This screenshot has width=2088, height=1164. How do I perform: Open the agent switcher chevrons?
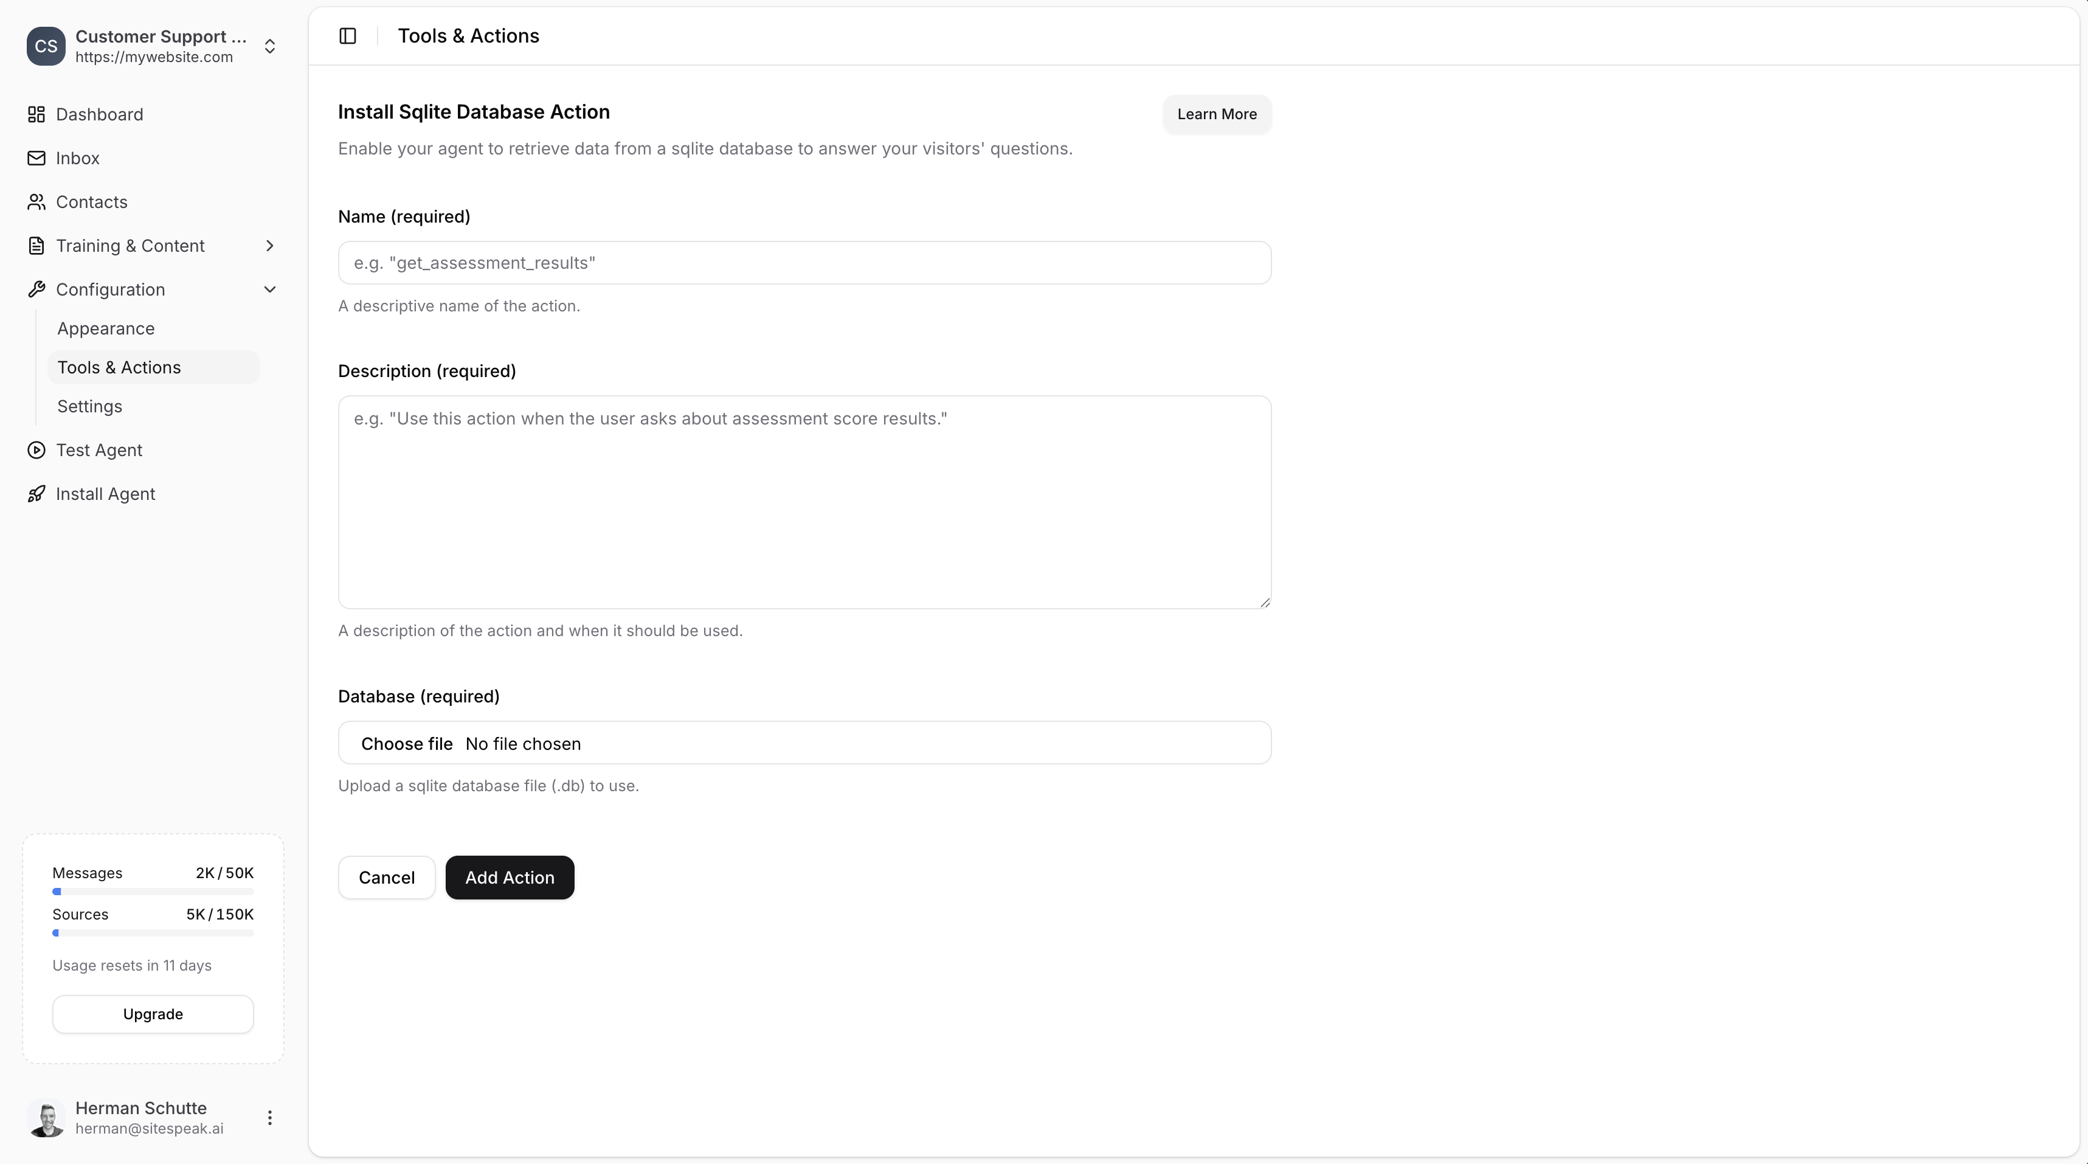[270, 46]
